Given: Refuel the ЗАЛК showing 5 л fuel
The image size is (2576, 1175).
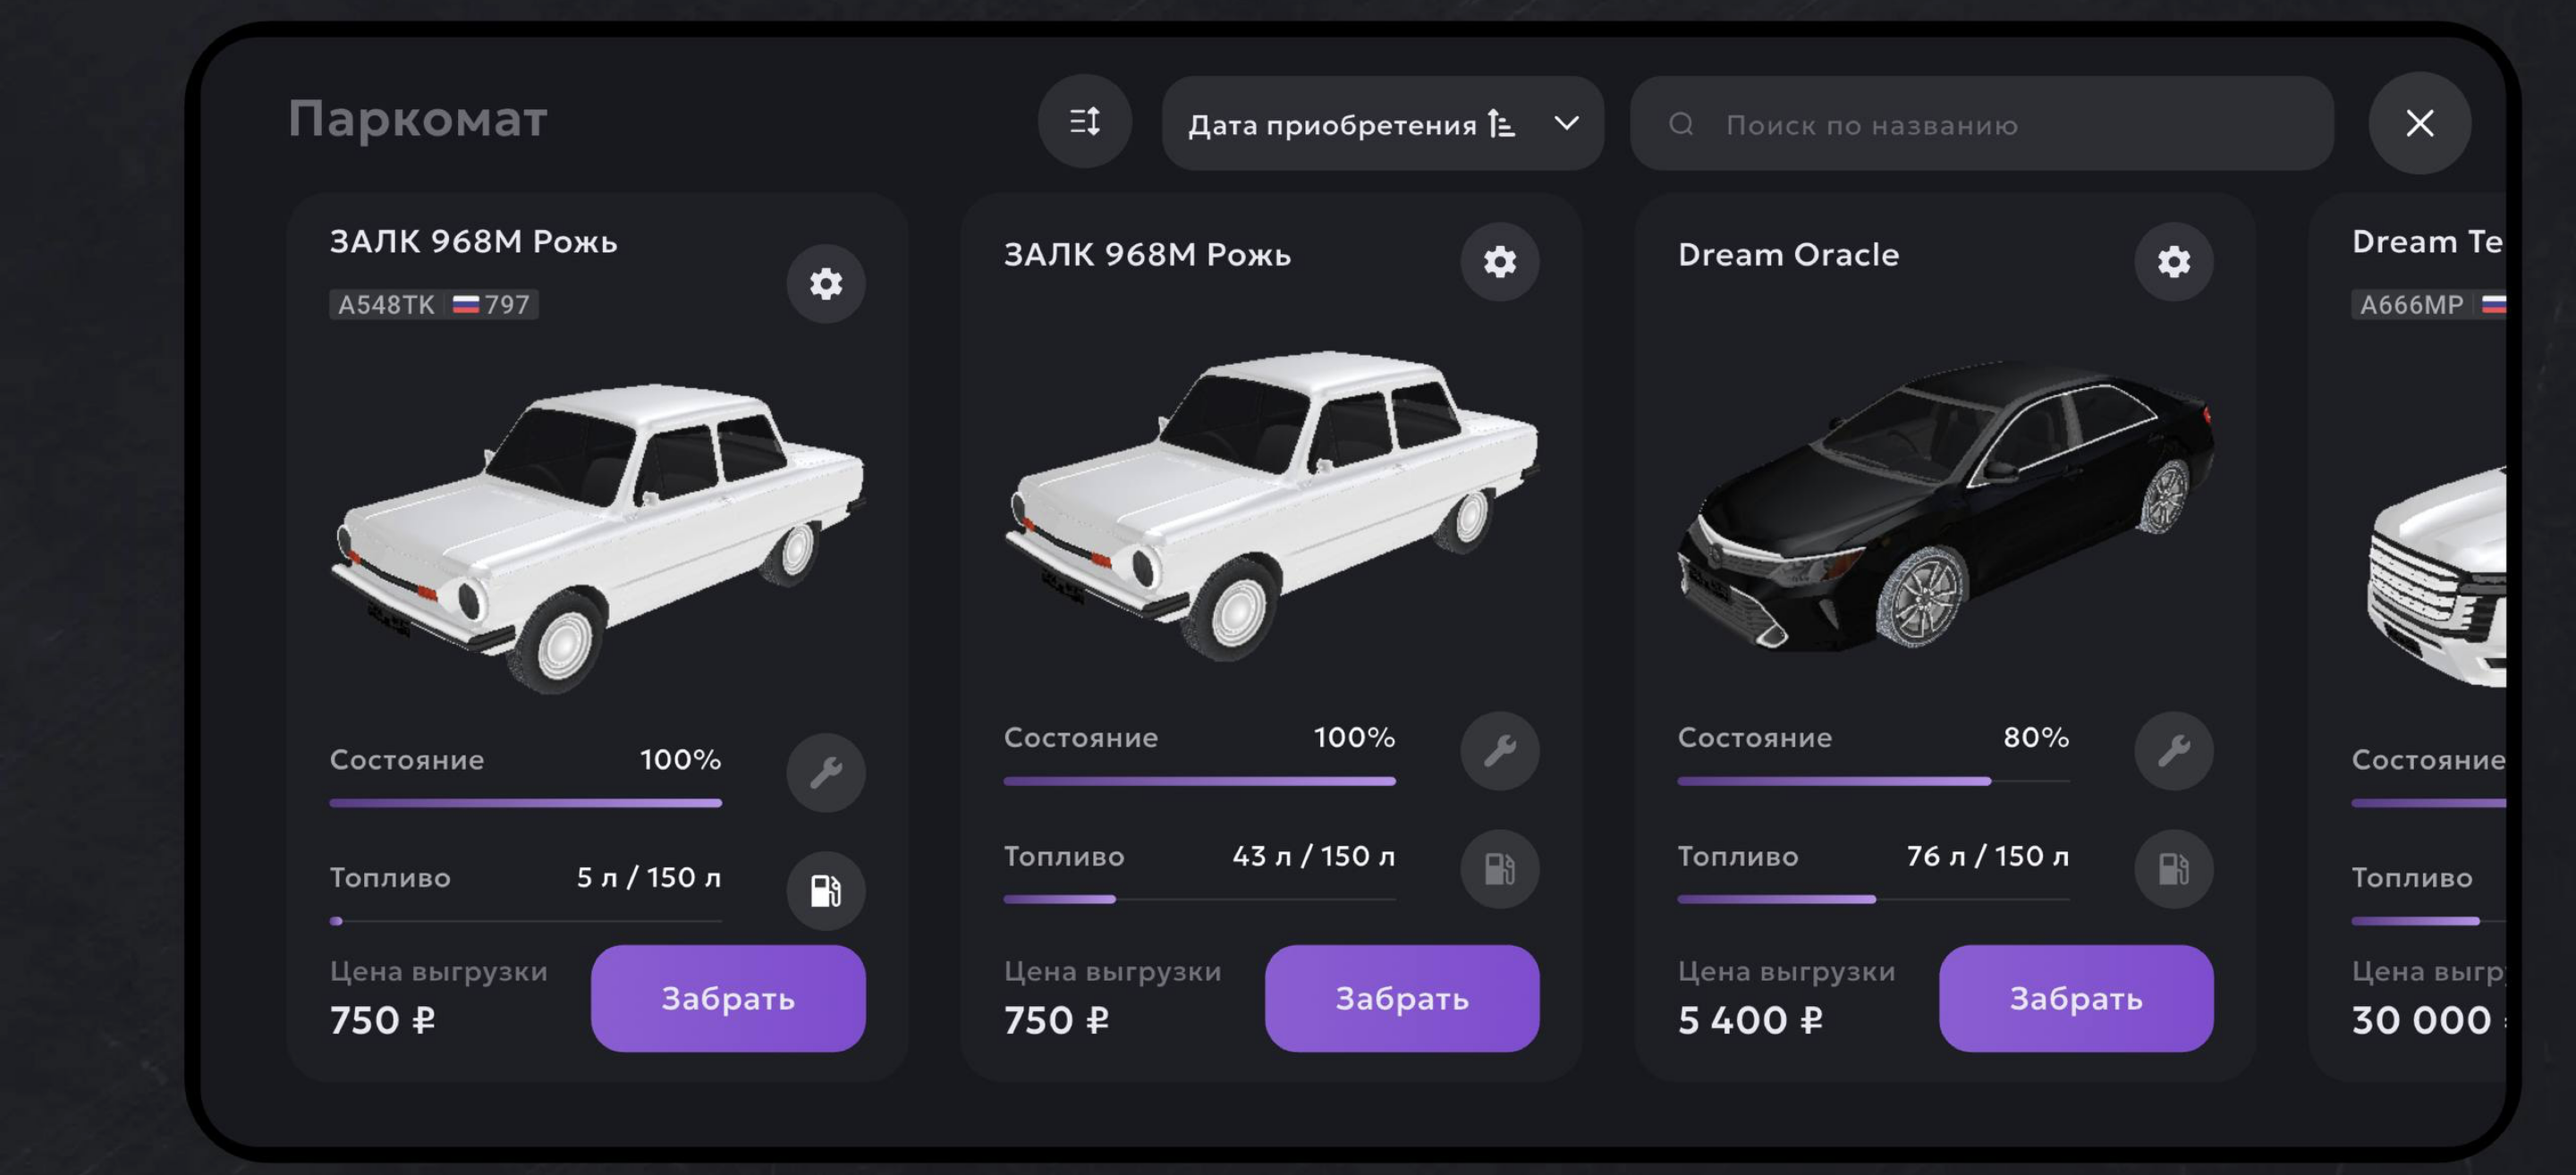Looking at the screenshot, I should click(x=825, y=890).
